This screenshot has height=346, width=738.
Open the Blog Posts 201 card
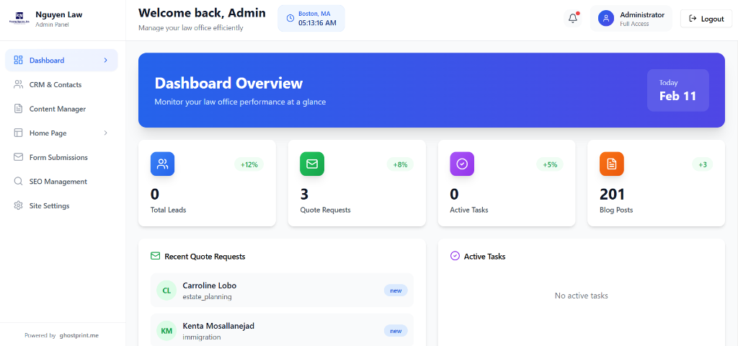tap(656, 183)
